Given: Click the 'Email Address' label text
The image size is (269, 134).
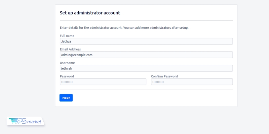Looking at the screenshot, I should pyautogui.click(x=70, y=49).
